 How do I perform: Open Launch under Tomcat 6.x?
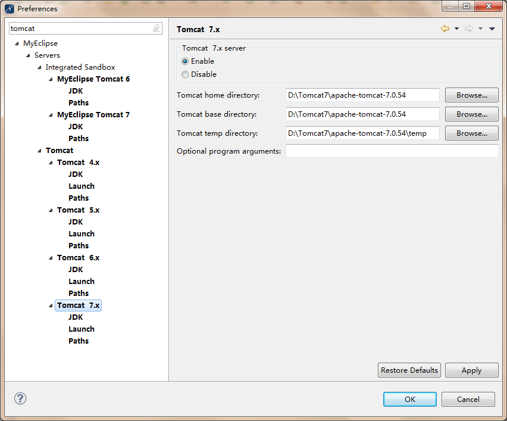coord(82,281)
